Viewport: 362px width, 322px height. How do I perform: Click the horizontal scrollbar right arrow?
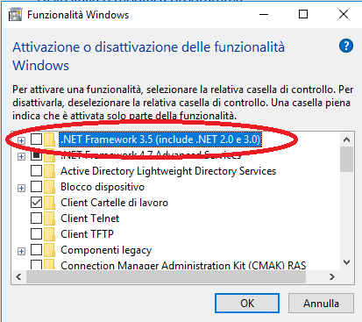coord(332,276)
